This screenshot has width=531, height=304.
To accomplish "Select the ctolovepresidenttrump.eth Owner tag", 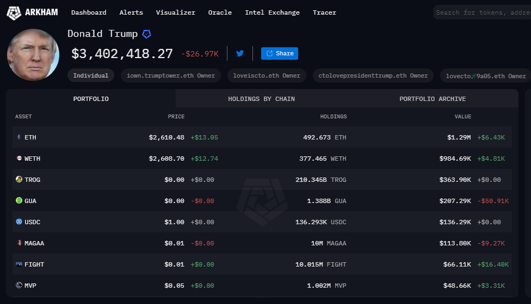I will pos(373,76).
